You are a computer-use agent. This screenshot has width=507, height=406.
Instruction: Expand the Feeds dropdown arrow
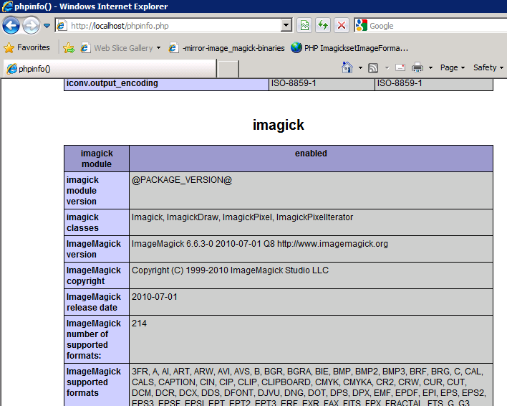tap(387, 67)
